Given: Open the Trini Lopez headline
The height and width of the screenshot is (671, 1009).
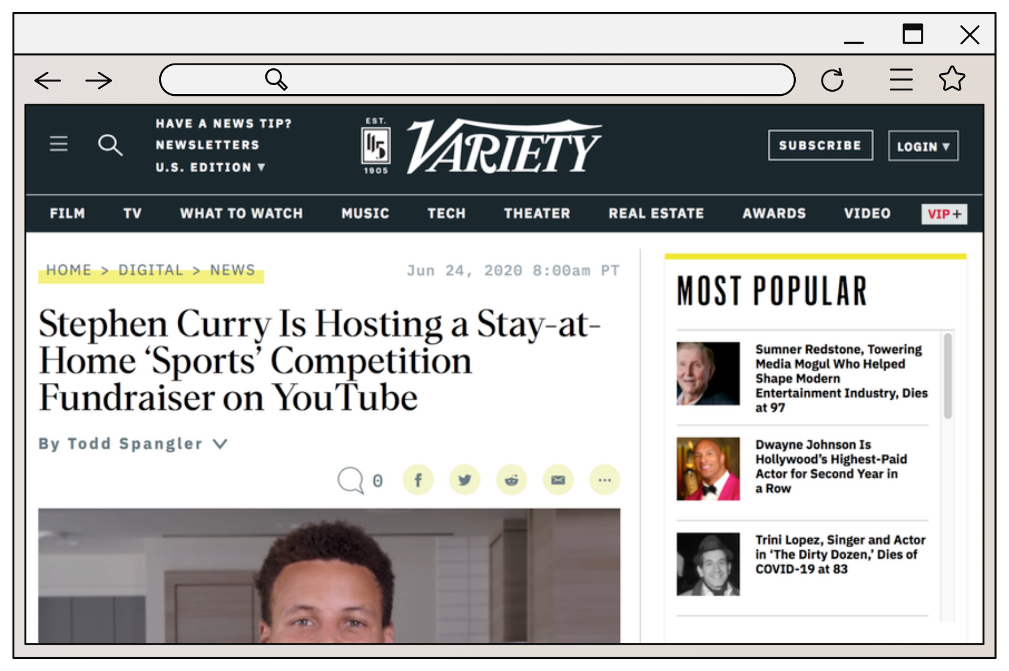Looking at the screenshot, I should pos(840,554).
